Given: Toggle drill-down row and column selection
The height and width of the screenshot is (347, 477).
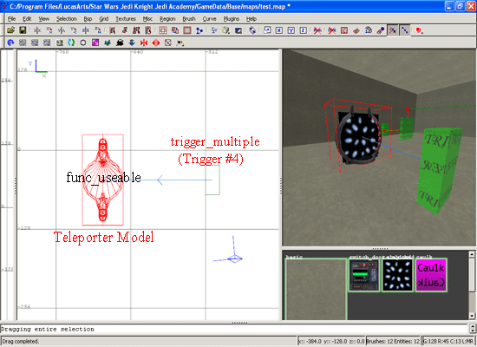Looking at the screenshot, I should click(x=405, y=30).
